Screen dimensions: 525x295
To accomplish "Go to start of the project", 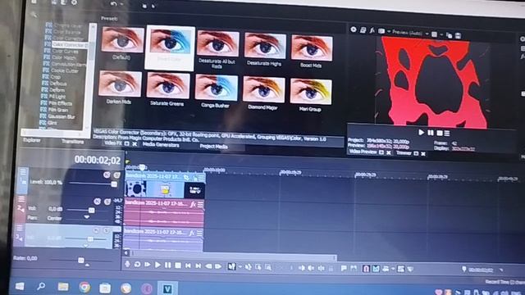I will coord(188,265).
